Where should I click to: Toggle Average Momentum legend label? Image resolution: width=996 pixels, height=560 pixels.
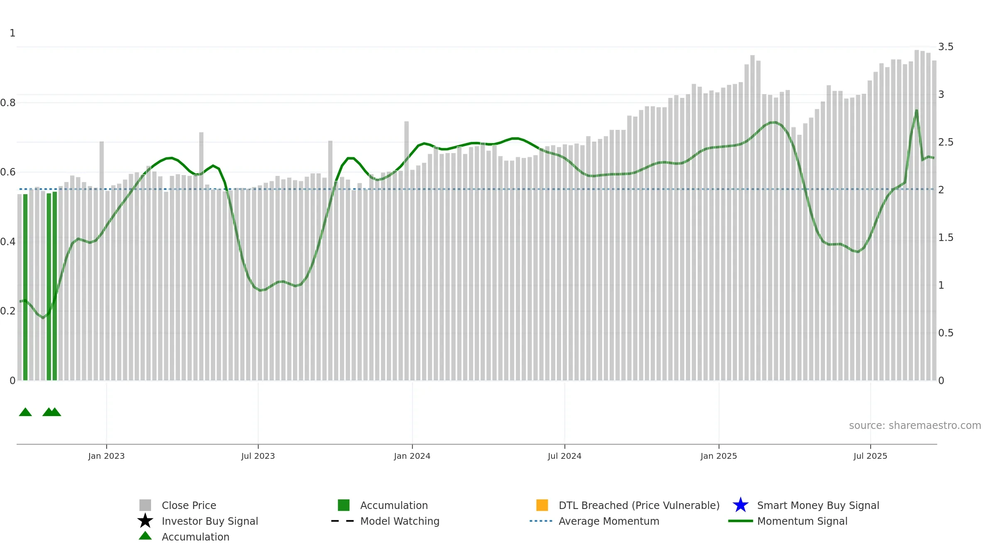click(609, 521)
